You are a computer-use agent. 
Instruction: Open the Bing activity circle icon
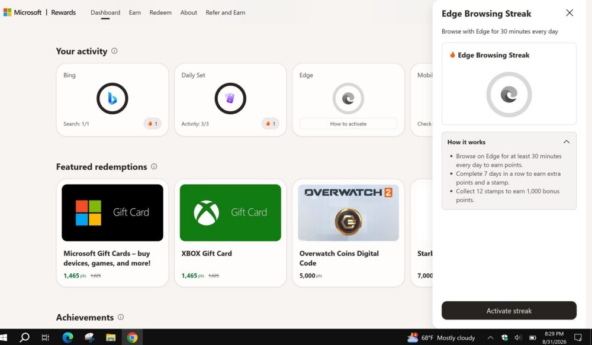click(112, 98)
